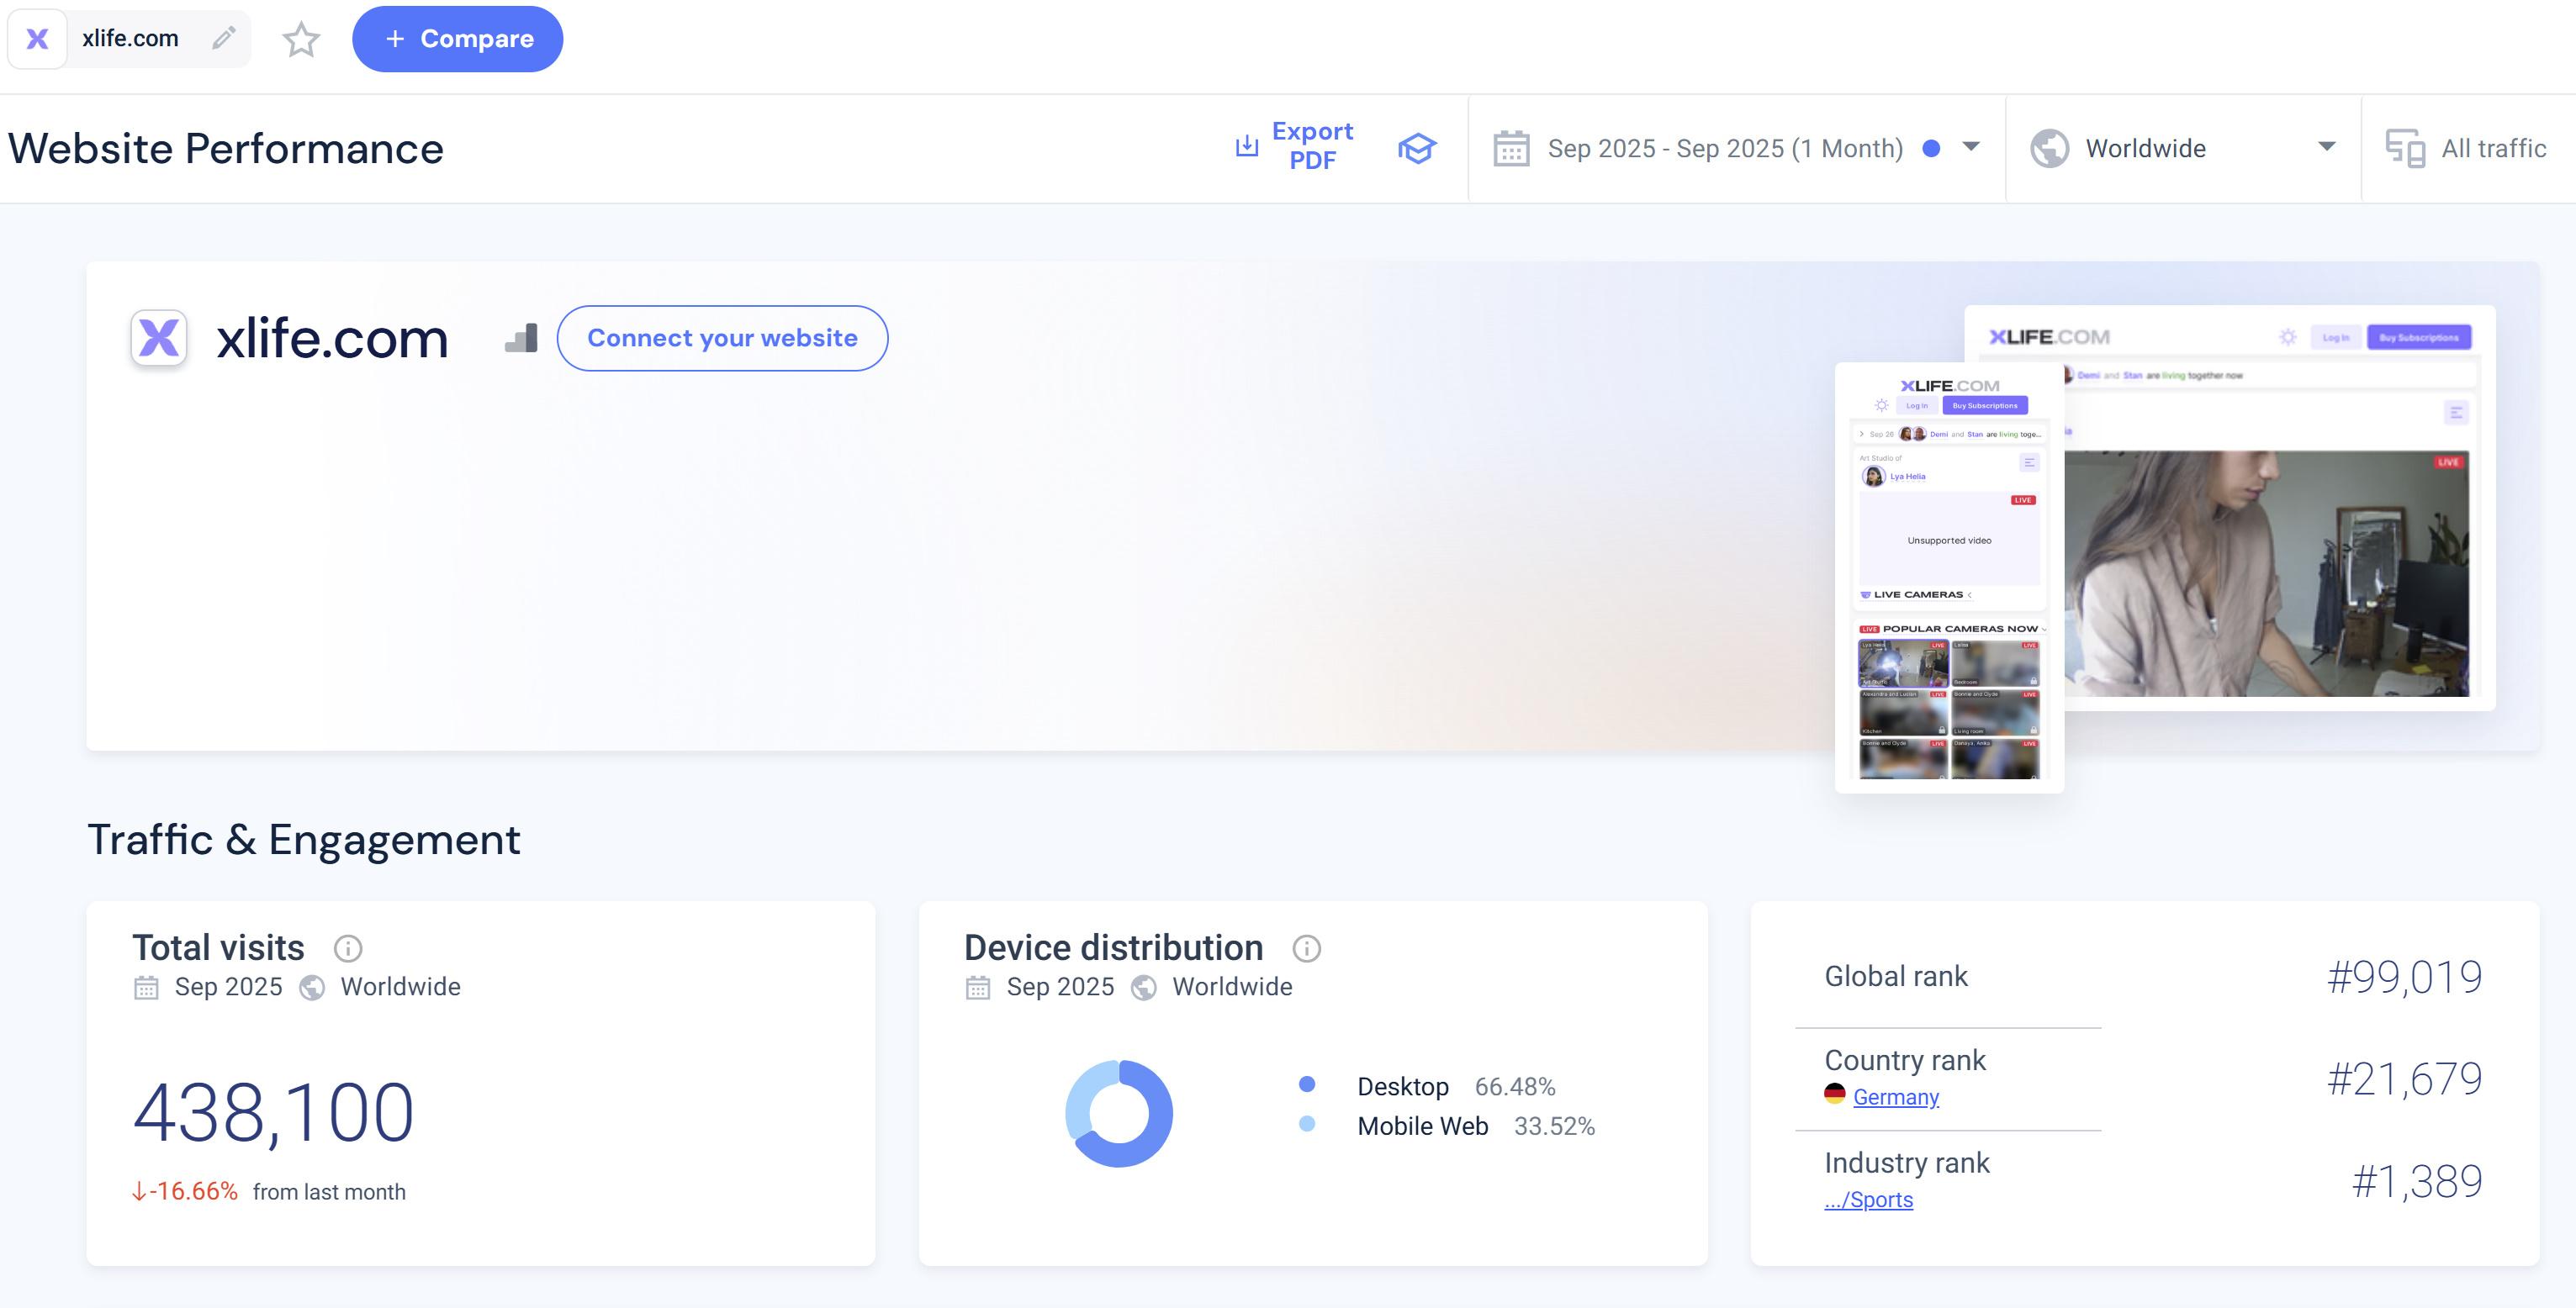Click the graduation cap learning icon
This screenshot has height=1308, width=2576.
(1416, 148)
